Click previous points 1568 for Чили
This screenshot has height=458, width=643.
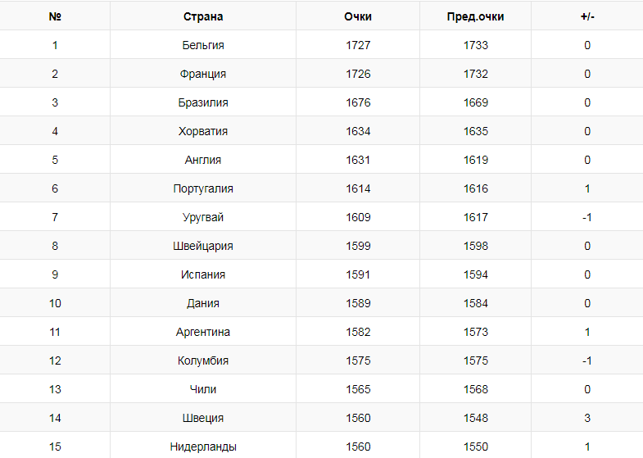[475, 389]
